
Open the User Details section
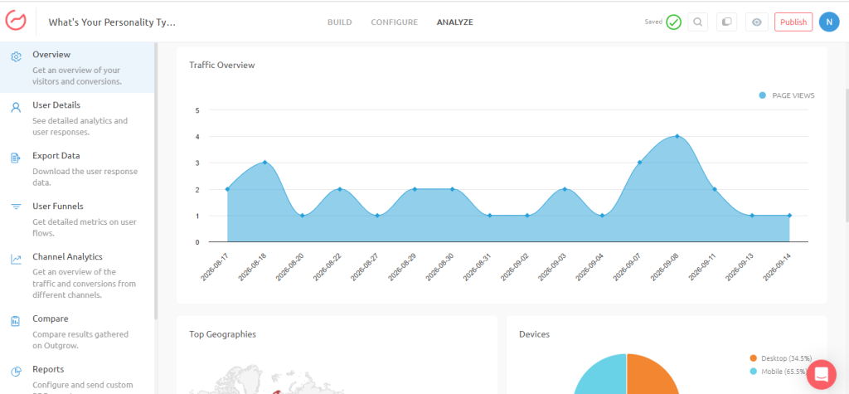tap(77, 118)
